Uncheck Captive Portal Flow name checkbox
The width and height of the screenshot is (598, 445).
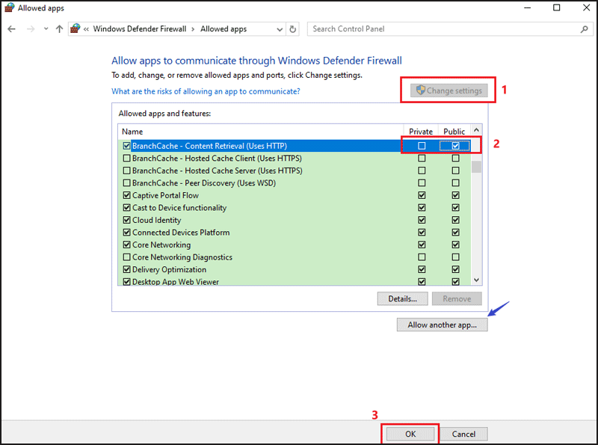click(126, 195)
